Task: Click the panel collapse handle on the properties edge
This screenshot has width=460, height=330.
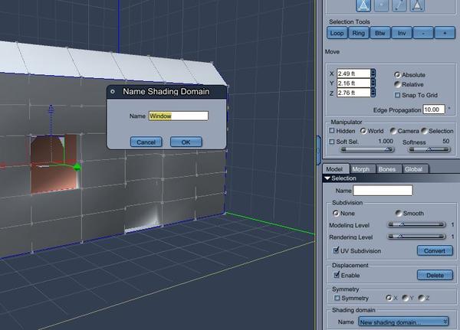Action: pyautogui.click(x=318, y=150)
